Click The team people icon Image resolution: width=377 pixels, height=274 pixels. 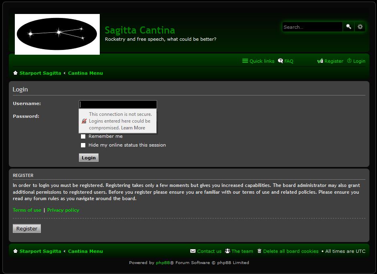228,251
